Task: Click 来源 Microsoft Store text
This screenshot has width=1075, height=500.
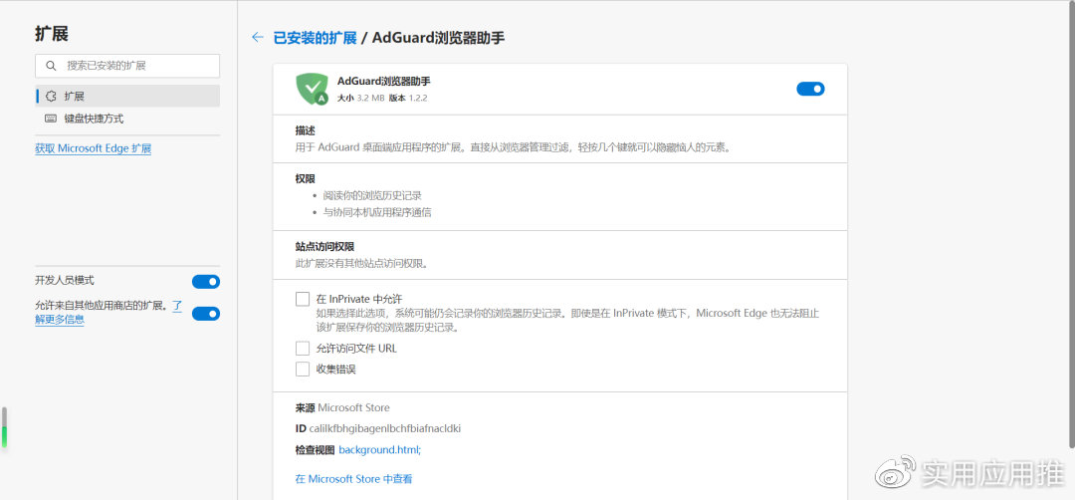Action: pyautogui.click(x=342, y=407)
